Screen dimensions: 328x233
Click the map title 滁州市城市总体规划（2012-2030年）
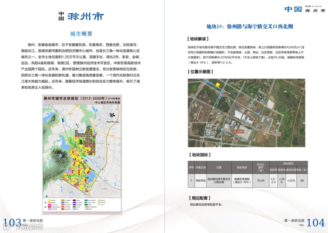[x=75, y=99]
